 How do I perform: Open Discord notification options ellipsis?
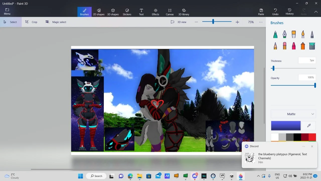304,146
